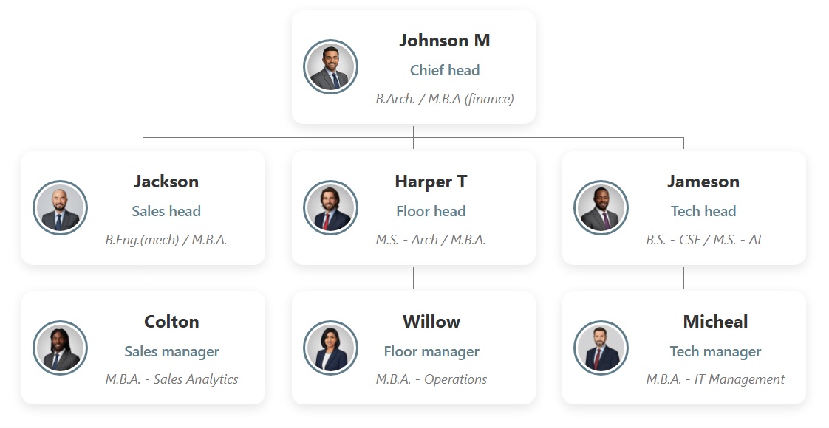Click the profile photo on Harper T's card
The height and width of the screenshot is (428, 829).
click(x=331, y=208)
